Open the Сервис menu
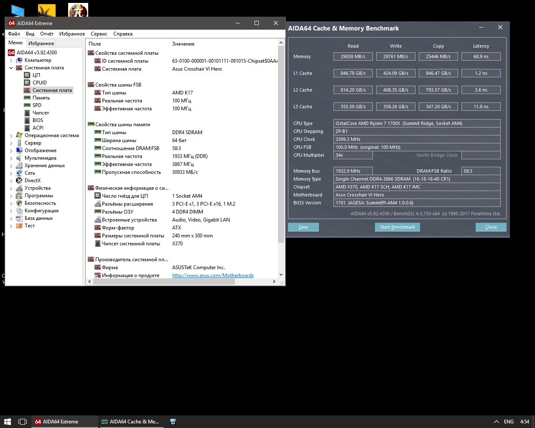 click(x=99, y=34)
